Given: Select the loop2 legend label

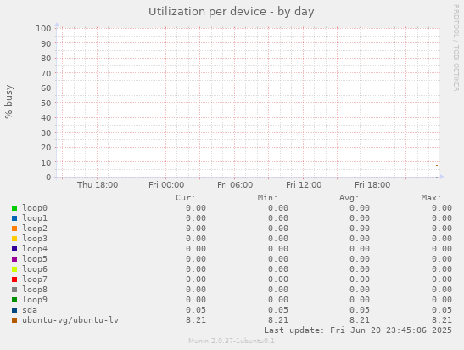Looking at the screenshot, I should pos(35,229).
